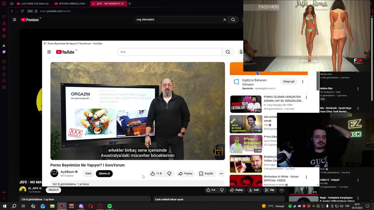374x210 pixels.
Task: Open a new browser tab
Action: pyautogui.click(x=130, y=4)
